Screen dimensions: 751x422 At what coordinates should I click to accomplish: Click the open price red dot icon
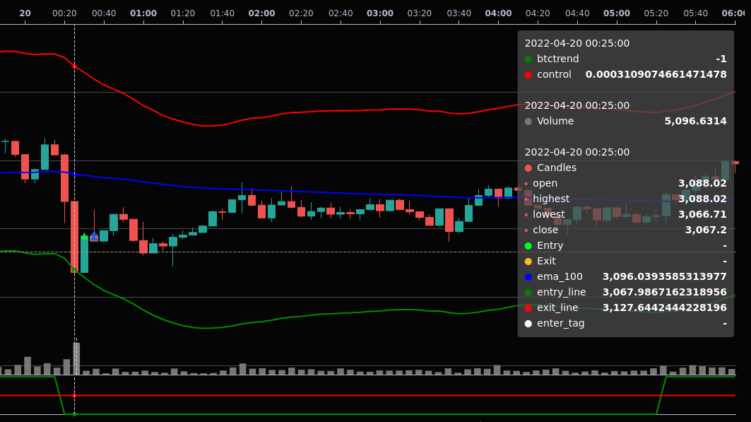(x=528, y=183)
